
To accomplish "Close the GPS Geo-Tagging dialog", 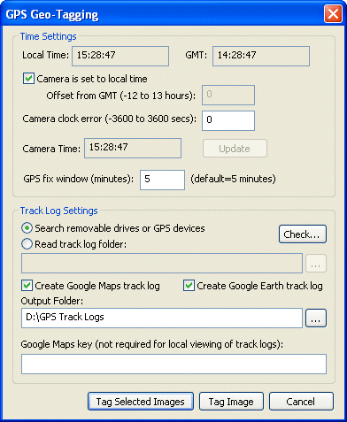I will [x=333, y=14].
